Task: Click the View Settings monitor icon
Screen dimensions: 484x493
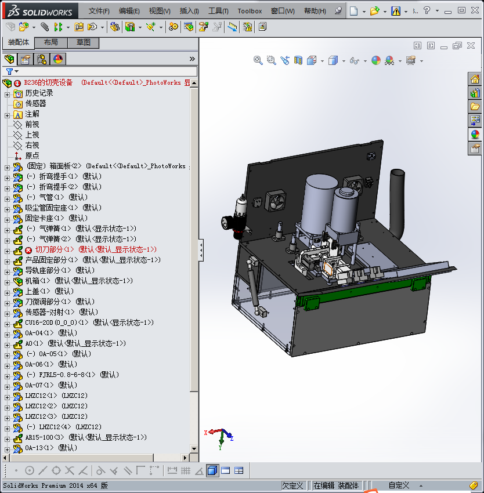Action: (x=411, y=60)
